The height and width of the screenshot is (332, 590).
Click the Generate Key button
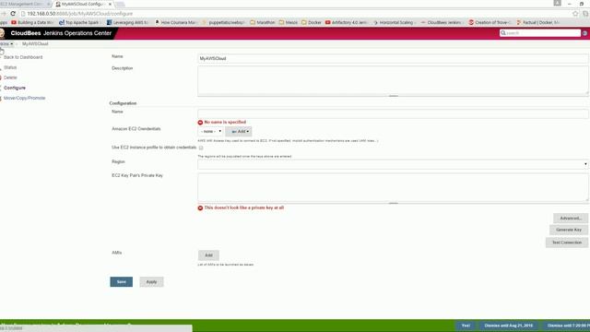pyautogui.click(x=569, y=230)
